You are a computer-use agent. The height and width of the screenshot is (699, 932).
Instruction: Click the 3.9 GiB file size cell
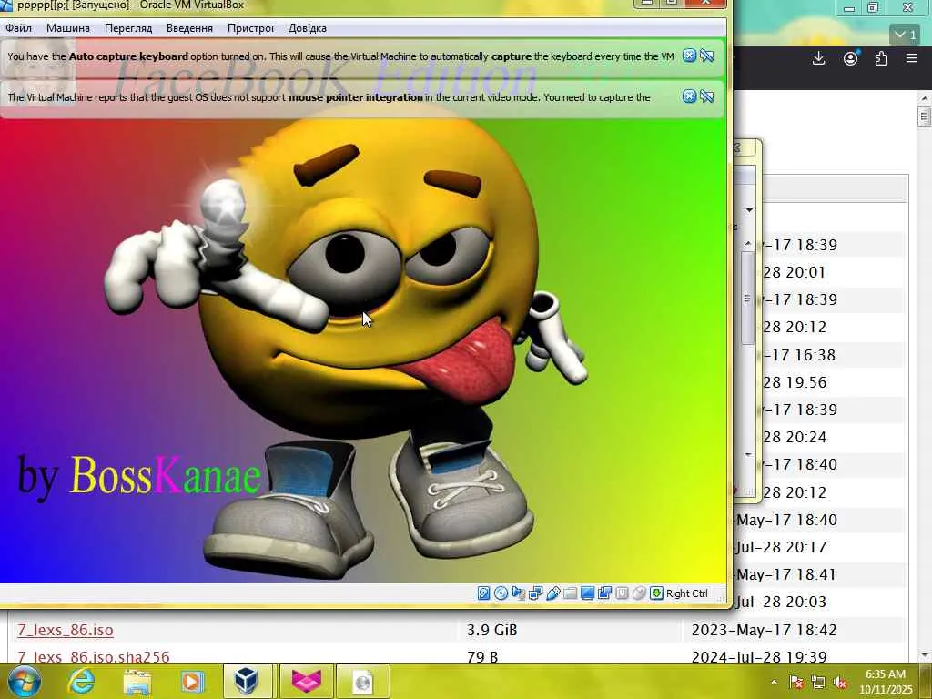point(491,630)
